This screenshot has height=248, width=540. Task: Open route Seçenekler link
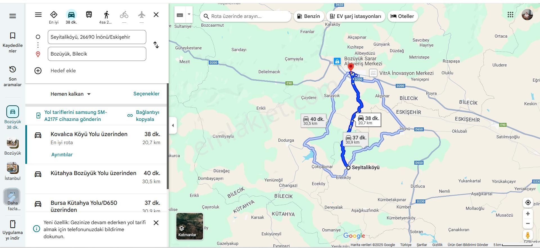146,94
